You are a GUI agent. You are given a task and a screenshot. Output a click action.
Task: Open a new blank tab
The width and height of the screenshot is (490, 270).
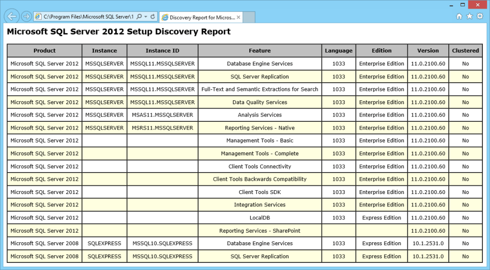pyautogui.click(x=249, y=18)
